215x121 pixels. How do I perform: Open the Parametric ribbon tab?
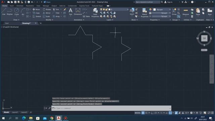30,6
